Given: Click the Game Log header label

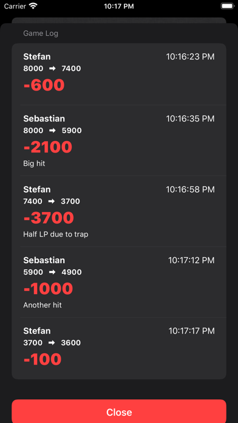Looking at the screenshot, I should point(41,33).
